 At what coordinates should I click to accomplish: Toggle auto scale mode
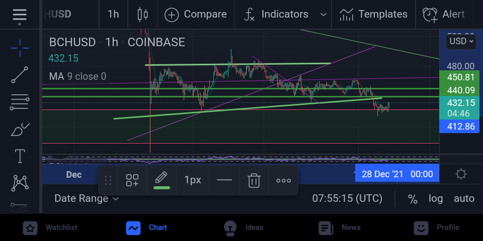(x=464, y=199)
